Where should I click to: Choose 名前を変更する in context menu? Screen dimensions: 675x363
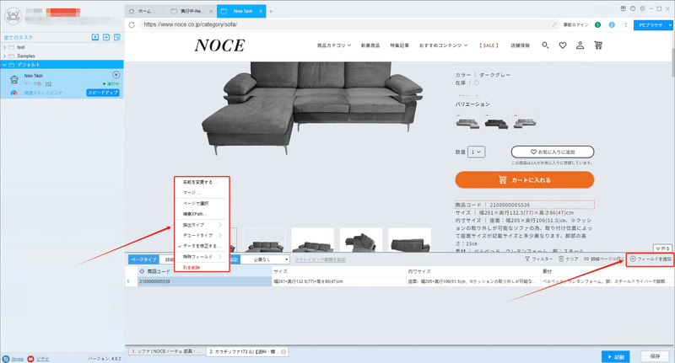coord(201,182)
